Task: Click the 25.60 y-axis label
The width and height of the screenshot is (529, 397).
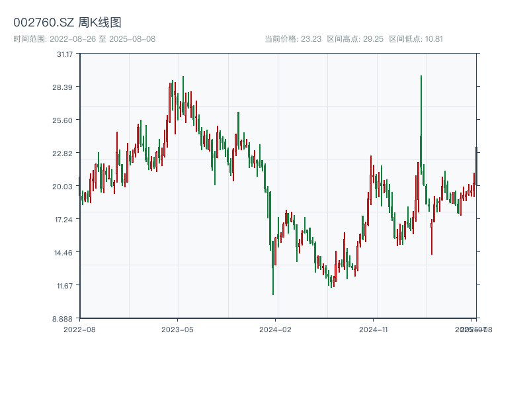Action: point(62,120)
